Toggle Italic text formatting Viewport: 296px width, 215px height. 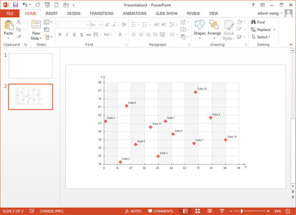pyautogui.click(x=67, y=34)
